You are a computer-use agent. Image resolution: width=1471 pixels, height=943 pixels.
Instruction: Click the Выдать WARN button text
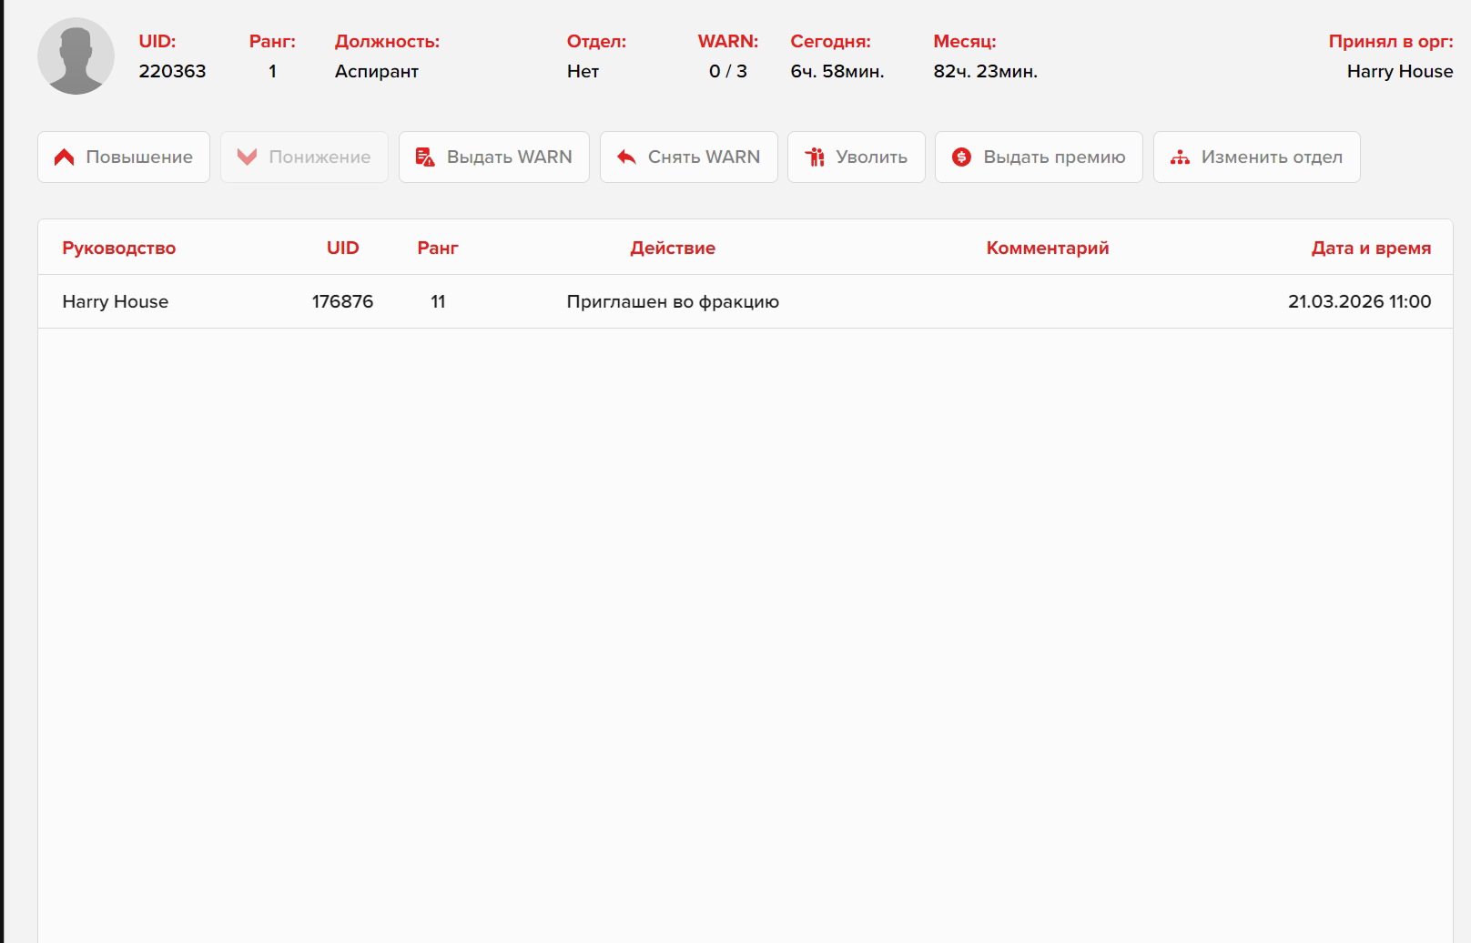(510, 157)
